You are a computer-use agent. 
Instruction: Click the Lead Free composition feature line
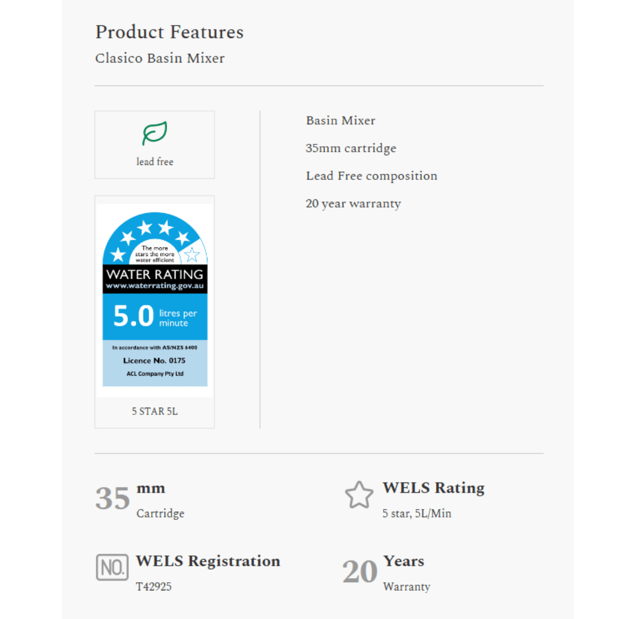click(x=371, y=176)
